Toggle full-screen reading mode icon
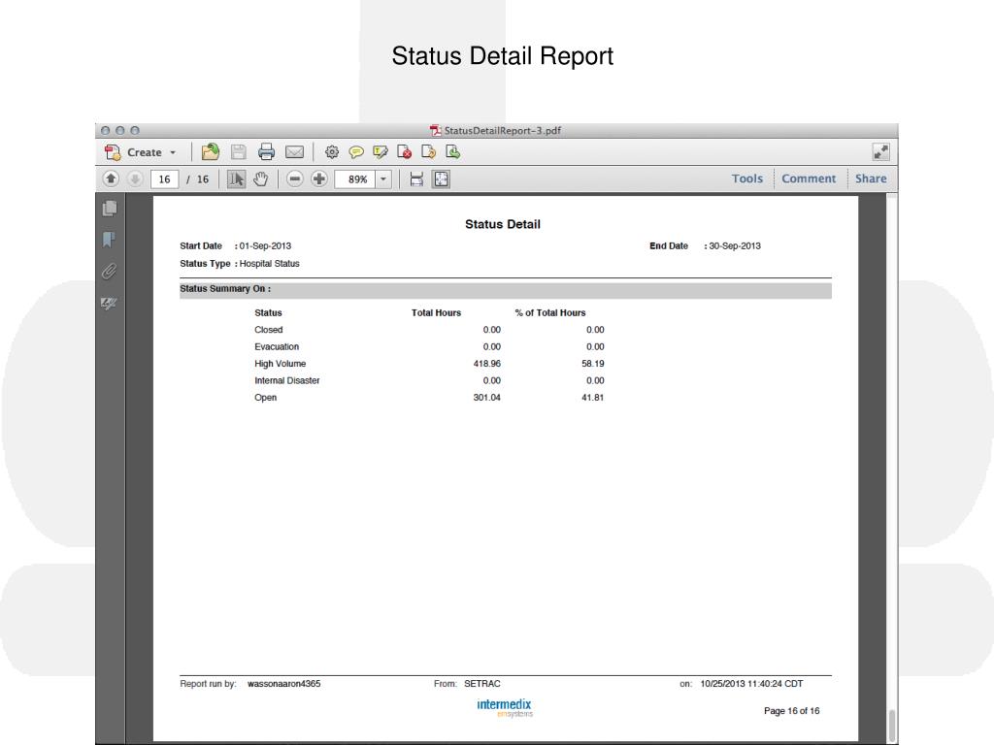This screenshot has width=994, height=745. (x=880, y=152)
